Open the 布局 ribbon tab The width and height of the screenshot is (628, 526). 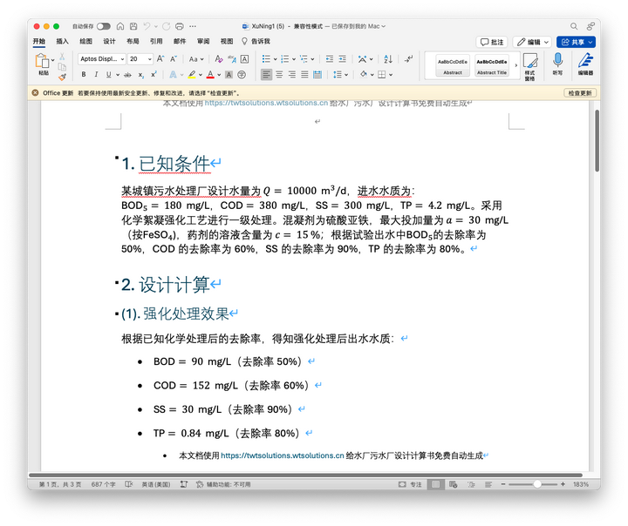133,41
